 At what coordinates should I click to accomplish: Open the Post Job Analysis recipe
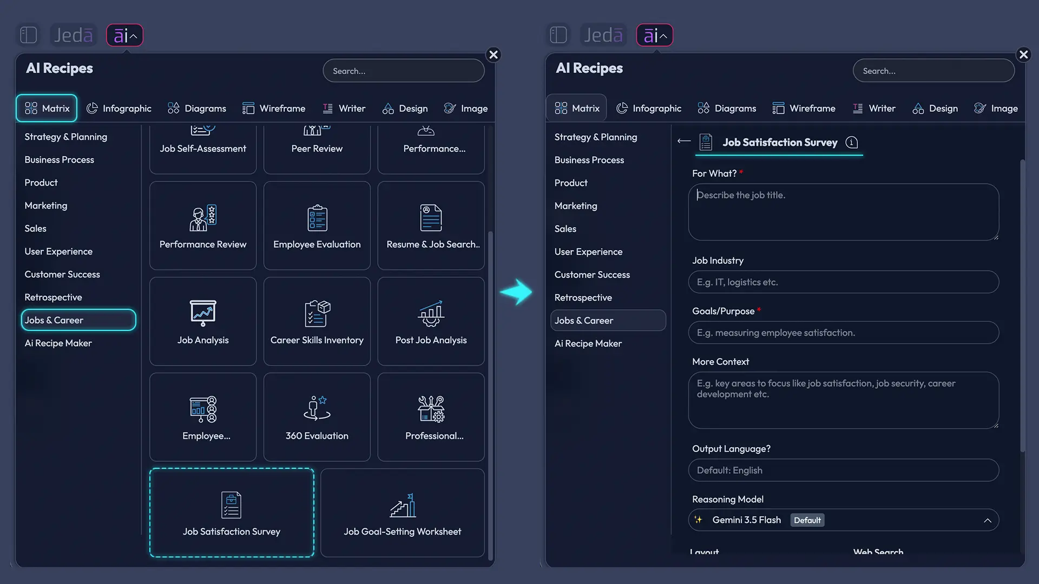tap(431, 321)
